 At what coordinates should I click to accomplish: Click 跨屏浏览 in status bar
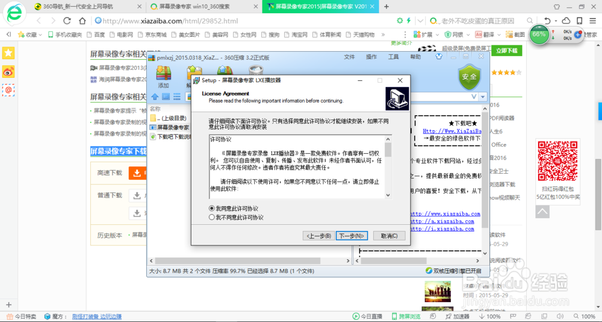click(x=406, y=317)
